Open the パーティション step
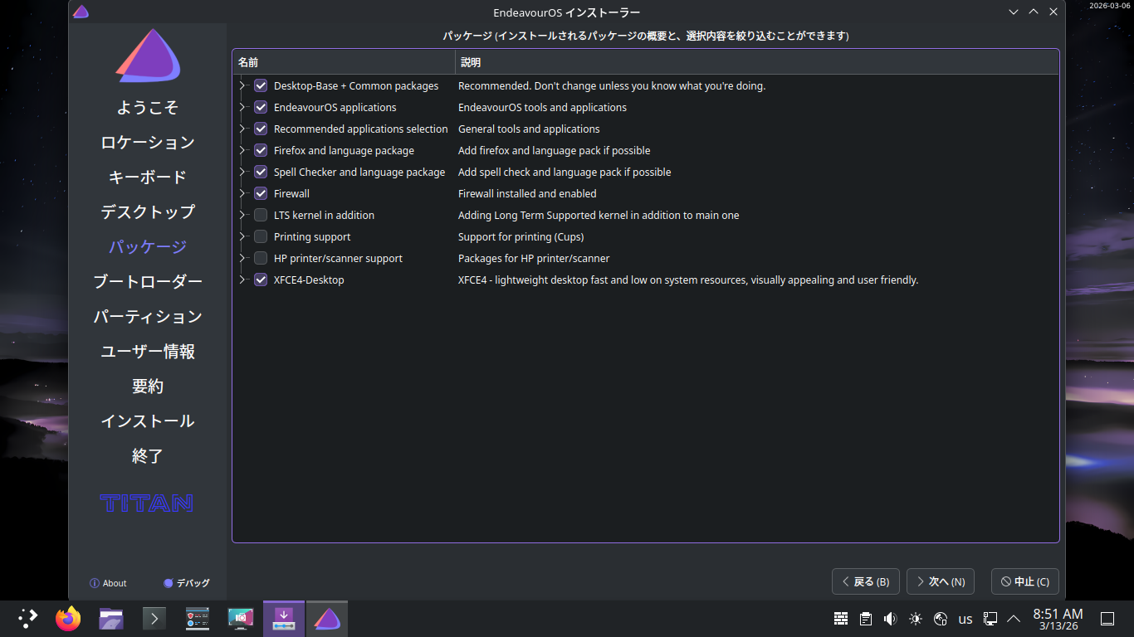 (x=148, y=317)
